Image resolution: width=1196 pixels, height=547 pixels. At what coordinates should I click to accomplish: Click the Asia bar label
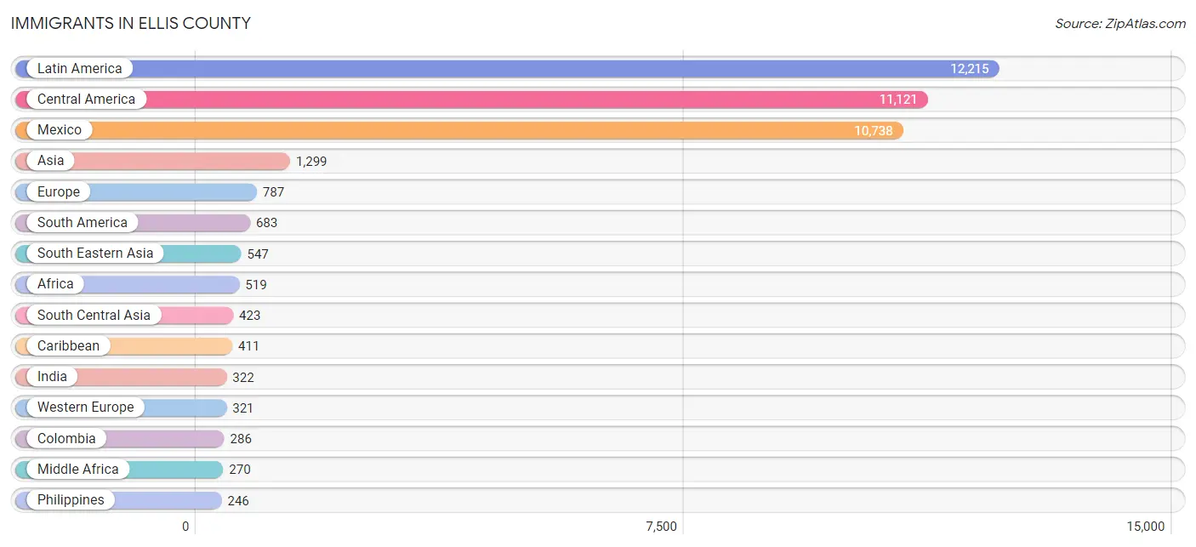tap(50, 161)
